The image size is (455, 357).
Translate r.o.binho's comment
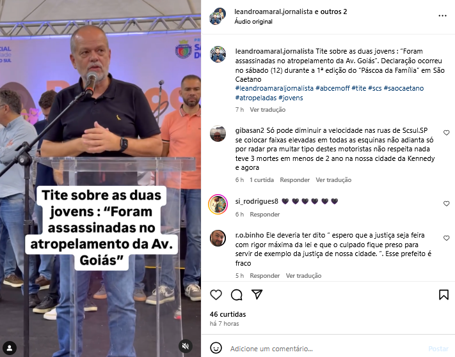(303, 276)
